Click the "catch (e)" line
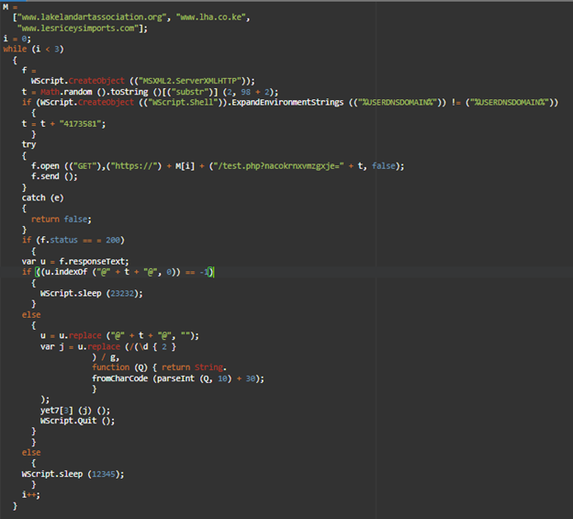 click(x=43, y=198)
